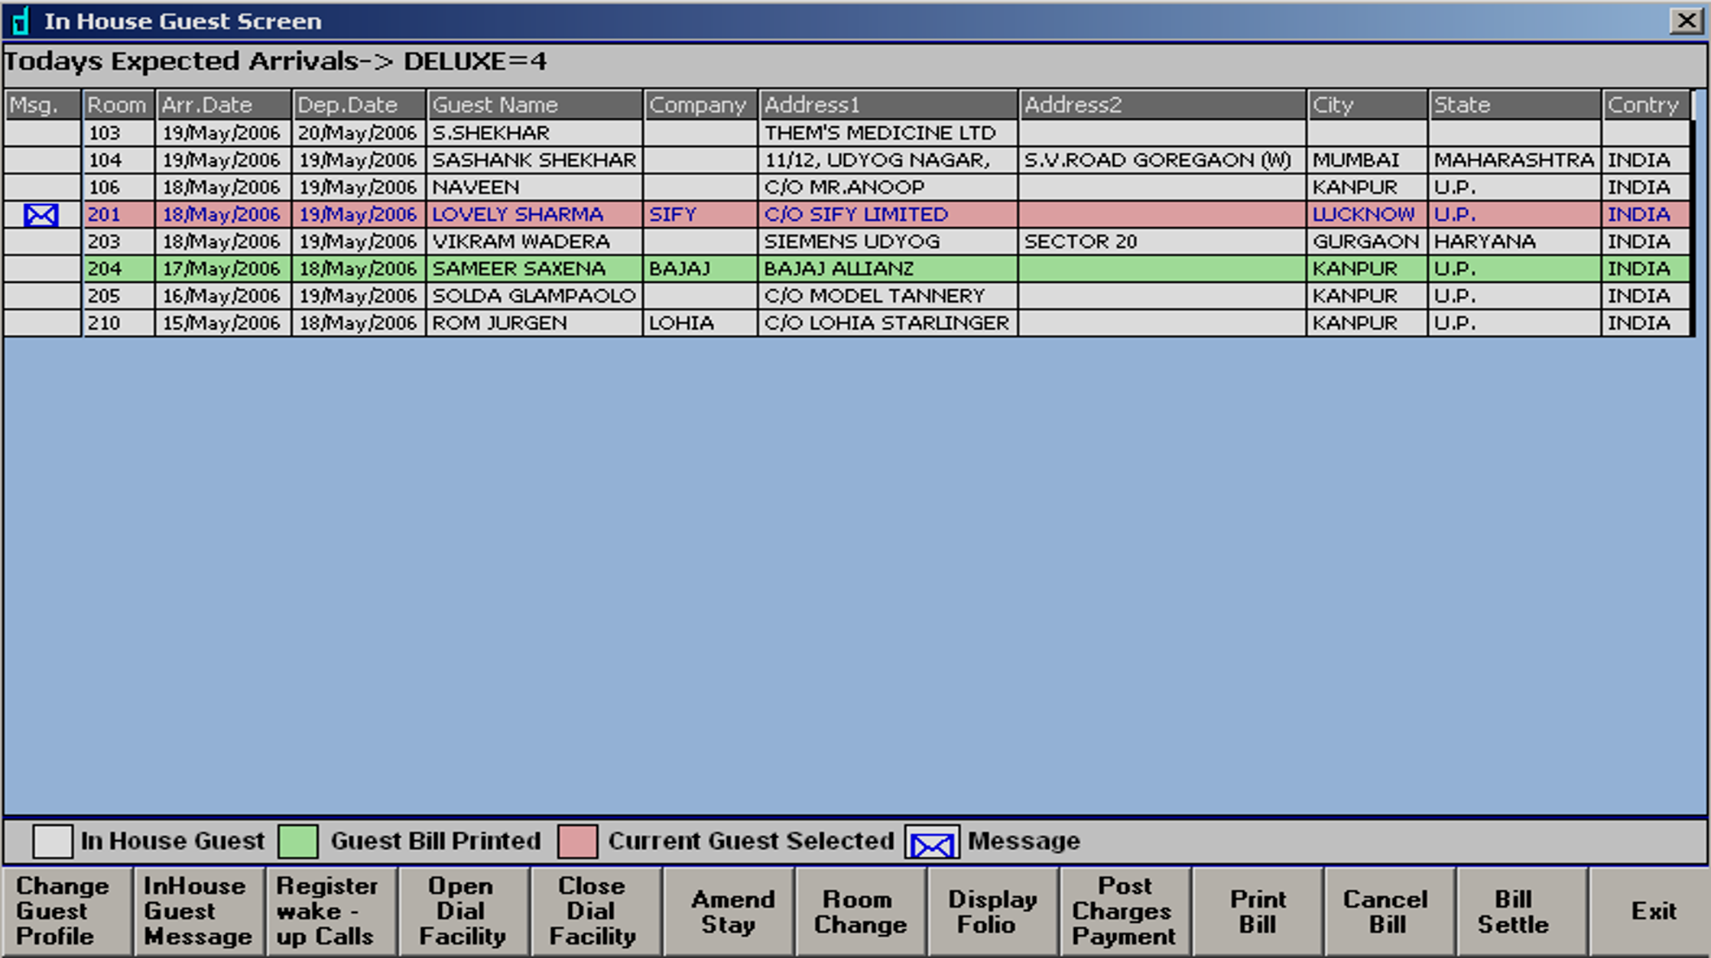Open InHouse Guest Message
The width and height of the screenshot is (1711, 958).
198,911
